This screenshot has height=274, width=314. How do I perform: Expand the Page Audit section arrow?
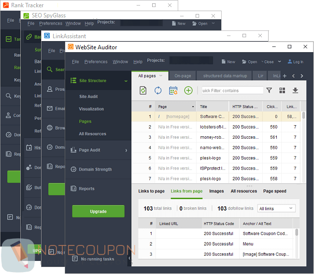point(126,150)
